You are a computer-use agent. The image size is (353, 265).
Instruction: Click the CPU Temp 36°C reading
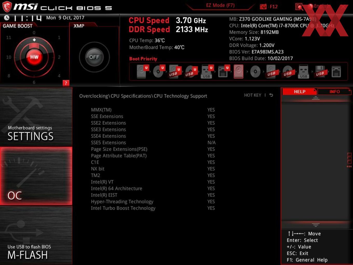(147, 40)
